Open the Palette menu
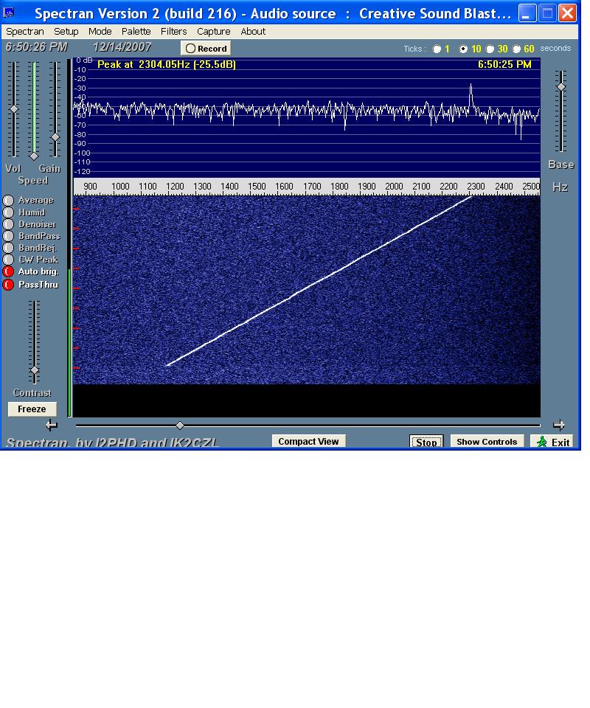The height and width of the screenshot is (708, 590). pyautogui.click(x=136, y=32)
